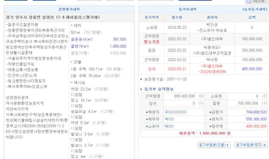Click the 채권자 value 주OOOOOOO

click(176, 112)
